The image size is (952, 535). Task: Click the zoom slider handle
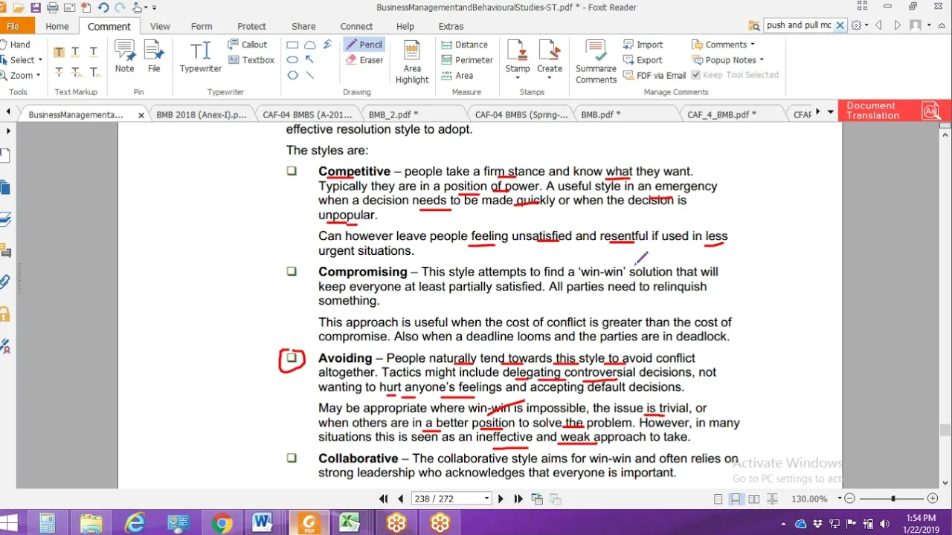(893, 499)
